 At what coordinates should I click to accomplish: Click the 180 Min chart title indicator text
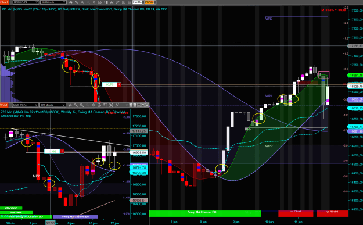pos(84,9)
